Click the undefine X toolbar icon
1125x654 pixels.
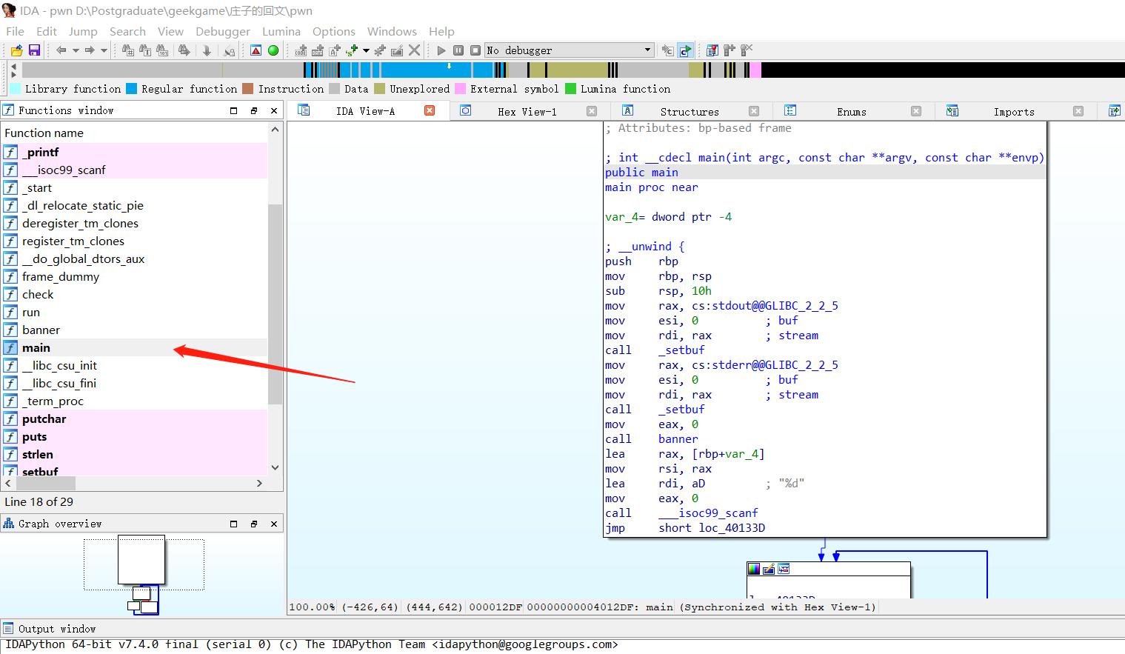(415, 50)
